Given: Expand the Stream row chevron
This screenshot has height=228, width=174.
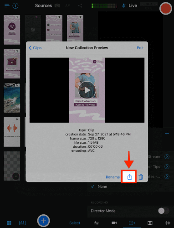Looking at the screenshot, I should tap(167, 156).
